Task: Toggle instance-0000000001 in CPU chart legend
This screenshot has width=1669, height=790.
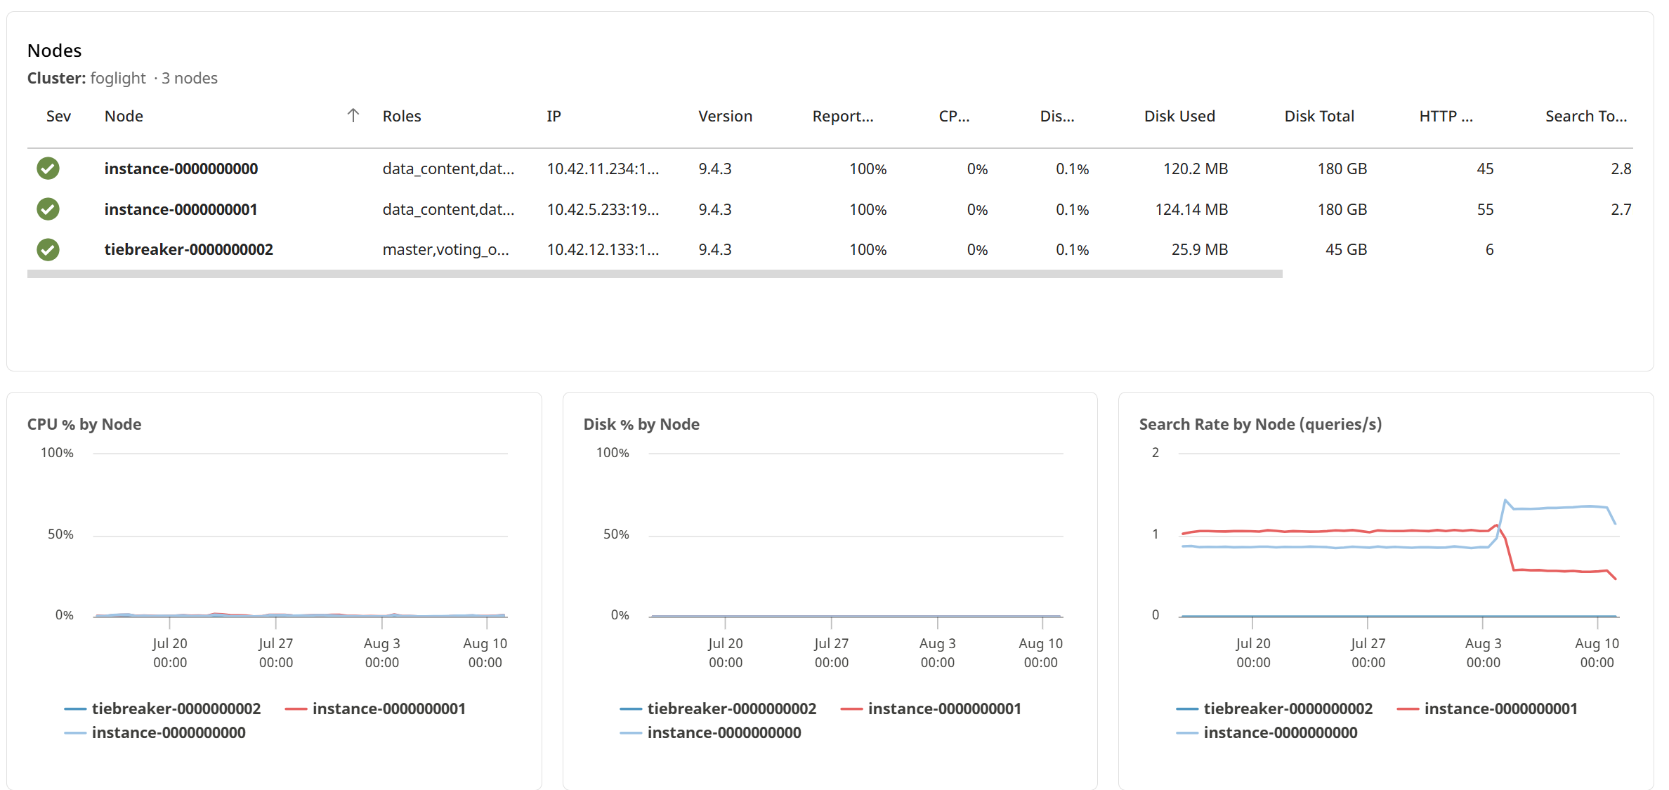Action: point(375,709)
